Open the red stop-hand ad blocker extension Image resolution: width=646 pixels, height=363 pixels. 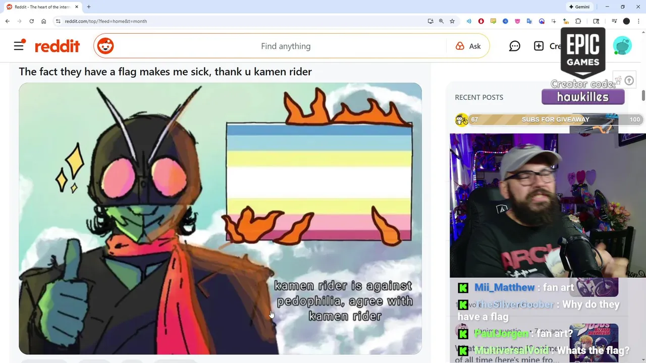click(481, 21)
